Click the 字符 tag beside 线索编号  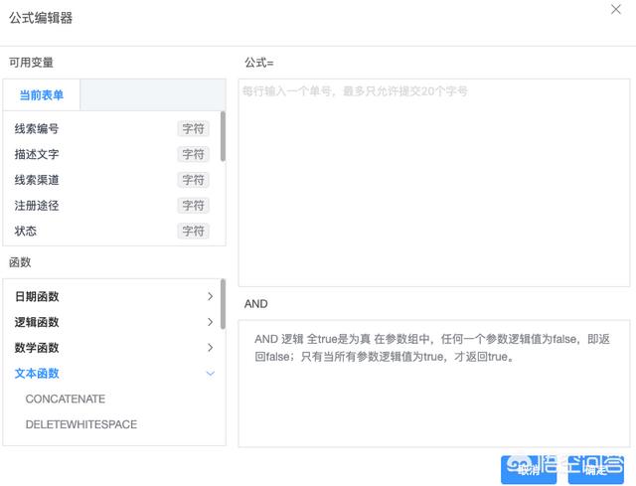tap(193, 129)
